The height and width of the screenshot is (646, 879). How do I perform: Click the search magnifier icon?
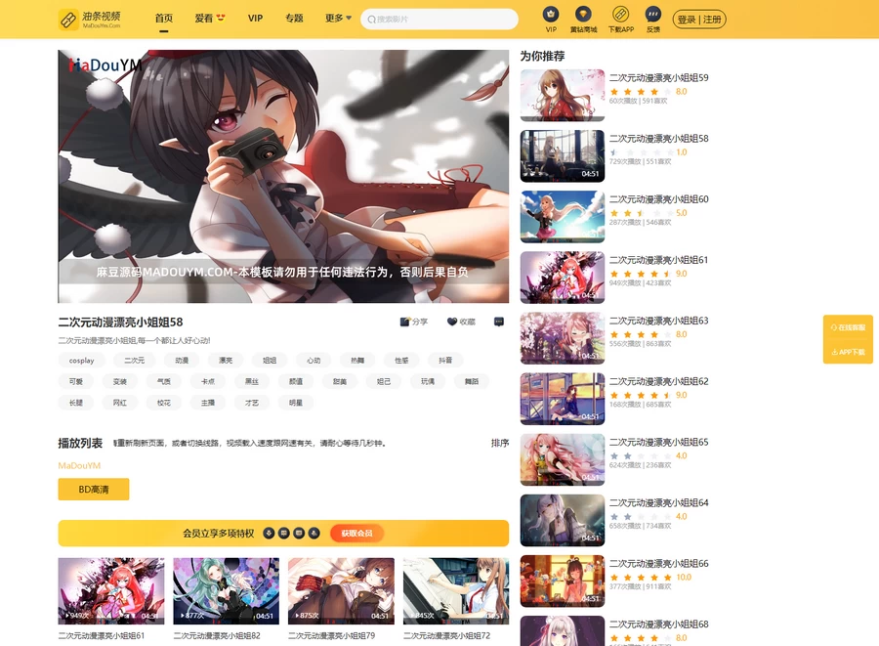[371, 20]
